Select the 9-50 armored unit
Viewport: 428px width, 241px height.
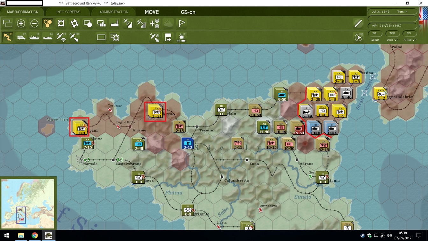(x=281, y=94)
